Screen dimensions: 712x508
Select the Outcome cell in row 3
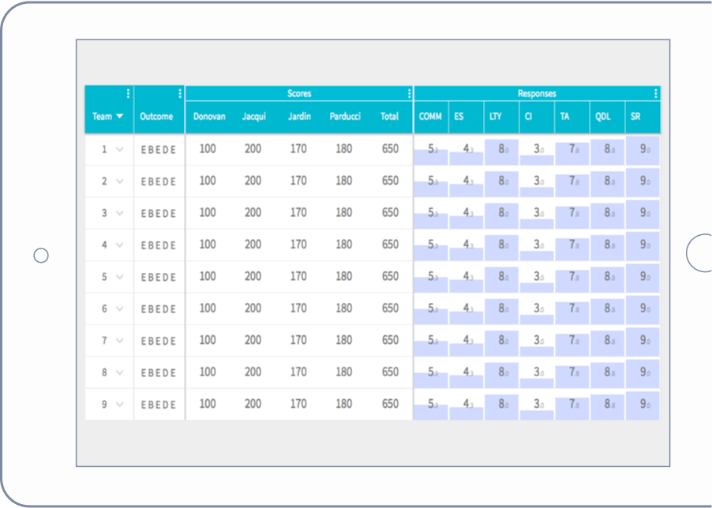[159, 213]
